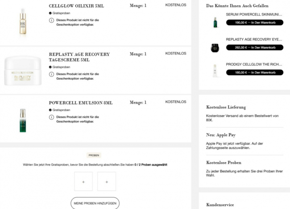
Task: Add Replasty Age Recovery Eye for 262,00 €
Action: [x=255, y=48]
